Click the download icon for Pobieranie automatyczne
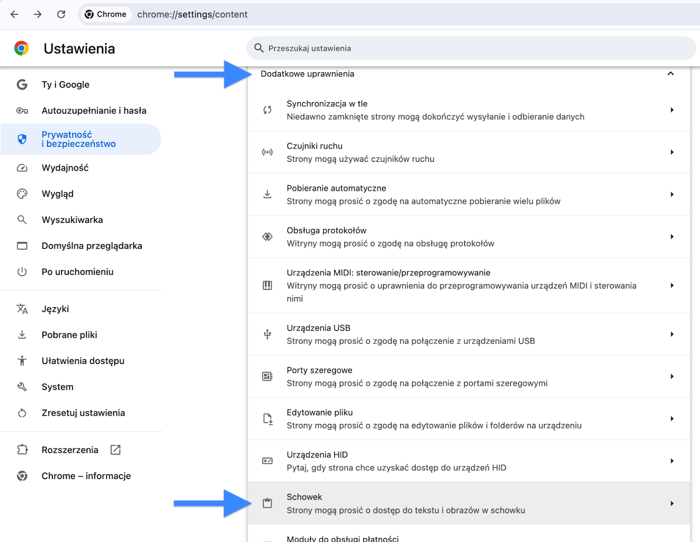This screenshot has width=700, height=542. coord(267,194)
